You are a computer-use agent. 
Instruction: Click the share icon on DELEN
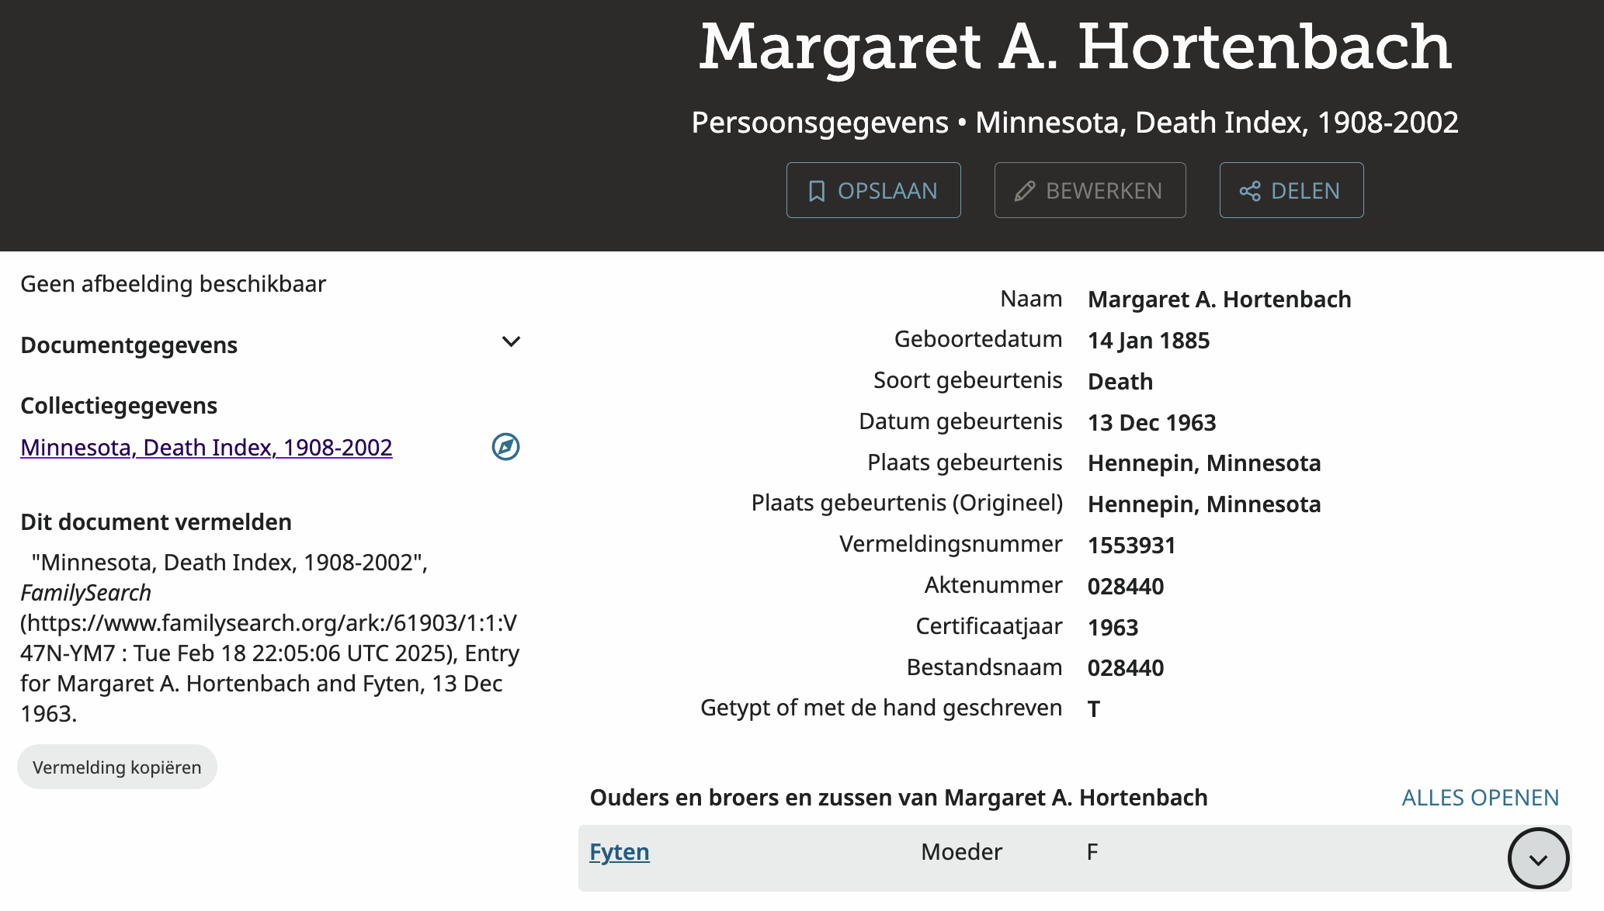click(x=1250, y=191)
